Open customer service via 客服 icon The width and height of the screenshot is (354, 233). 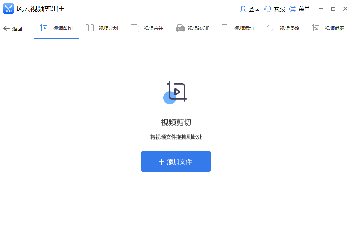(268, 9)
